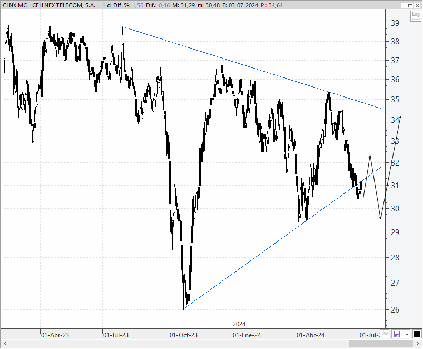Click the 1 d timeframe label
423x349 pixels.
tap(106, 5)
